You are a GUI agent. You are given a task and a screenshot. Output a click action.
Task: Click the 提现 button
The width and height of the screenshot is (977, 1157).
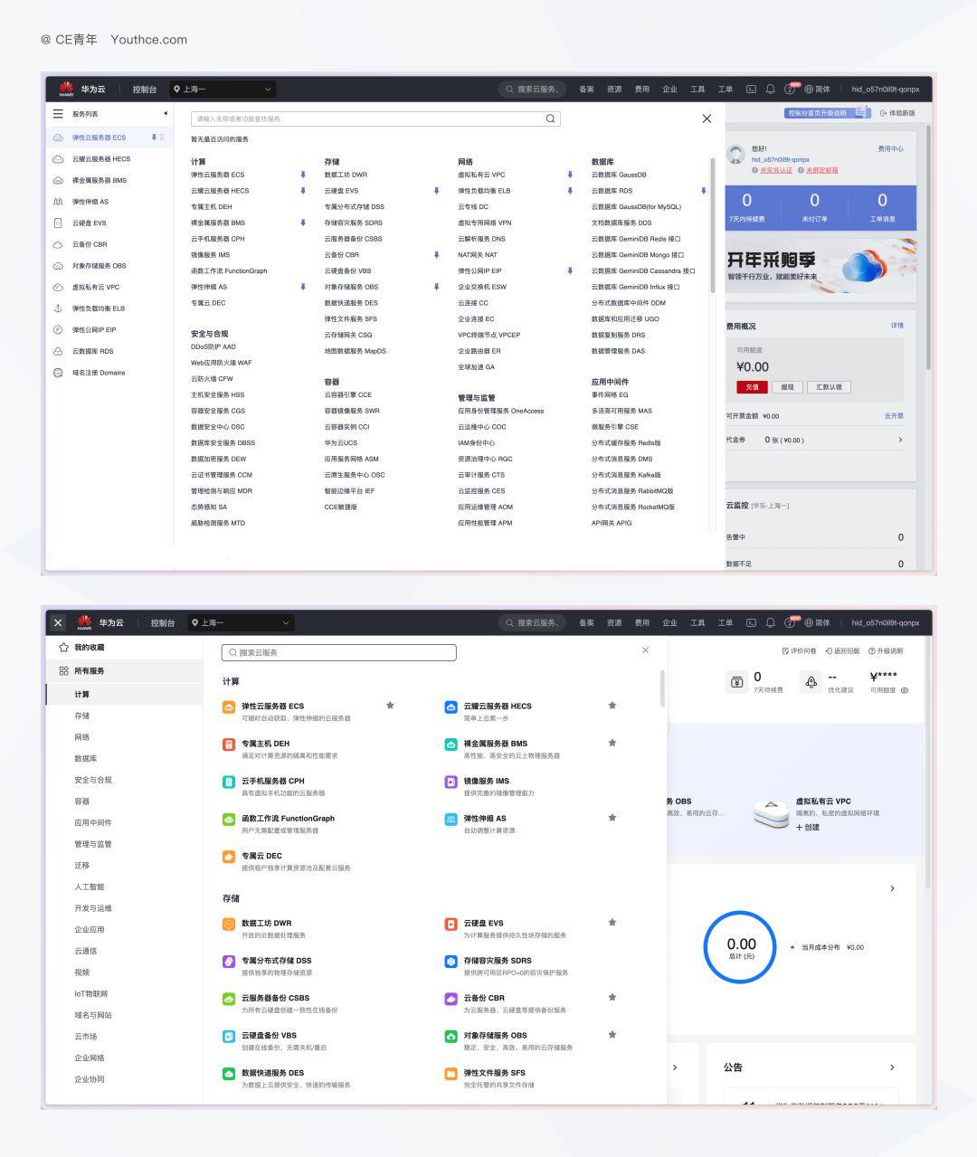787,387
